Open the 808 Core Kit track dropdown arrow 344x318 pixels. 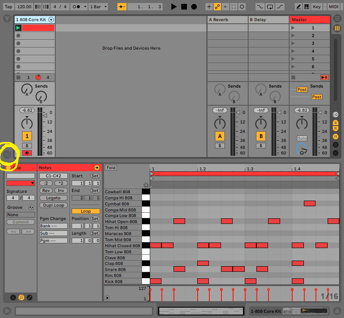click(x=51, y=20)
